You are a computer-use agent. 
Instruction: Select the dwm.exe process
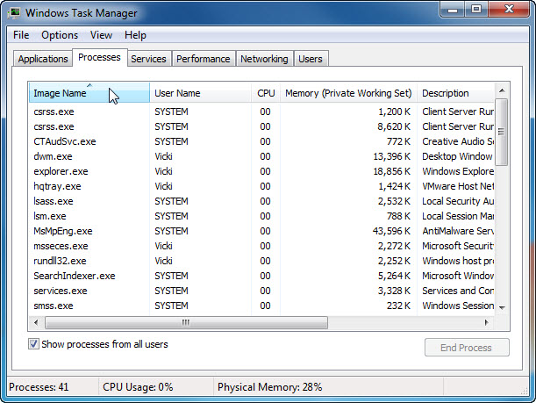261,156
